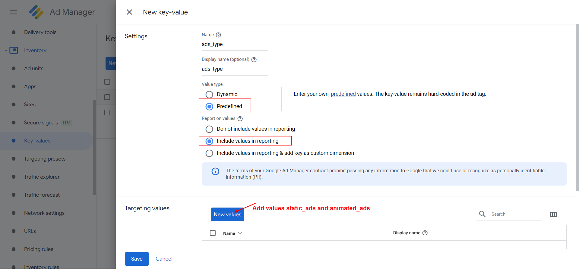Open the hamburger main menu

[14, 12]
